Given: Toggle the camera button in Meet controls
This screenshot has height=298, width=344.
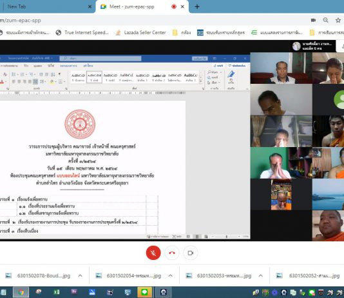Looking at the screenshot, I should (x=191, y=253).
